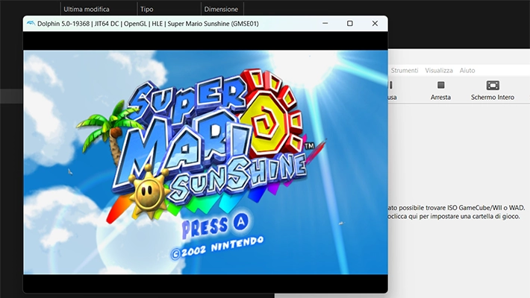The image size is (530, 298).
Task: Click the ©2002 NINTENDO copyright text
Action: (217, 248)
